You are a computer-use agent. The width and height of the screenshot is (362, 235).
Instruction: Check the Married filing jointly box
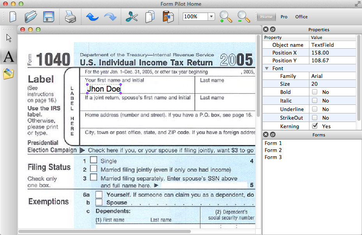tap(94, 168)
